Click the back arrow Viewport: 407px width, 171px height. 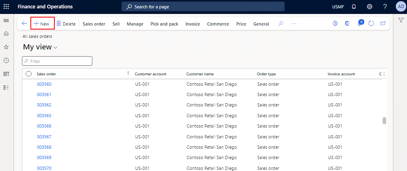coord(24,24)
